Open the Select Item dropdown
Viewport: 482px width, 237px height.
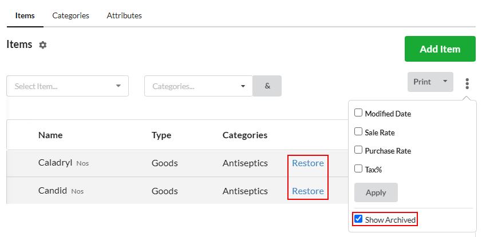point(68,86)
